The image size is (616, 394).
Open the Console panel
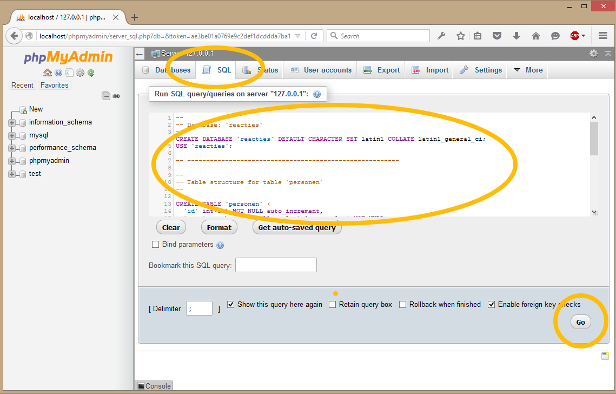pos(154,386)
